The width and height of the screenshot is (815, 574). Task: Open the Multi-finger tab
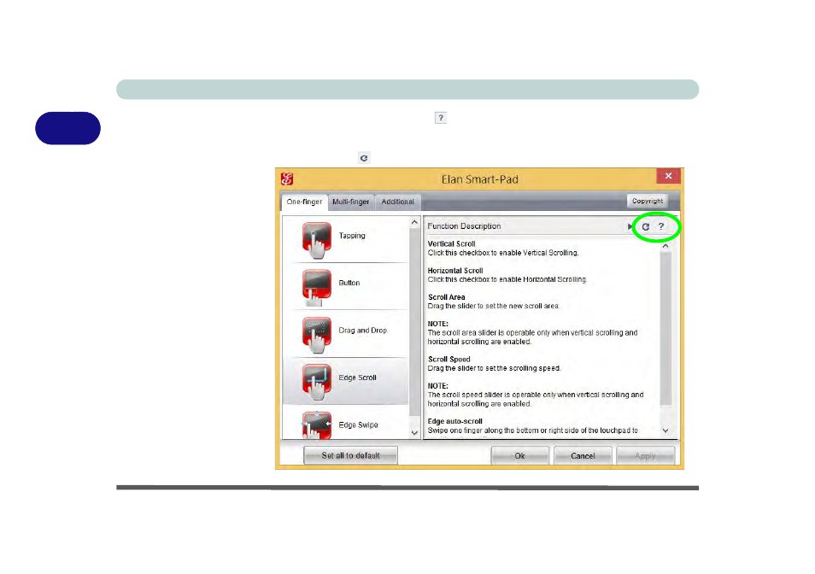[x=351, y=202]
